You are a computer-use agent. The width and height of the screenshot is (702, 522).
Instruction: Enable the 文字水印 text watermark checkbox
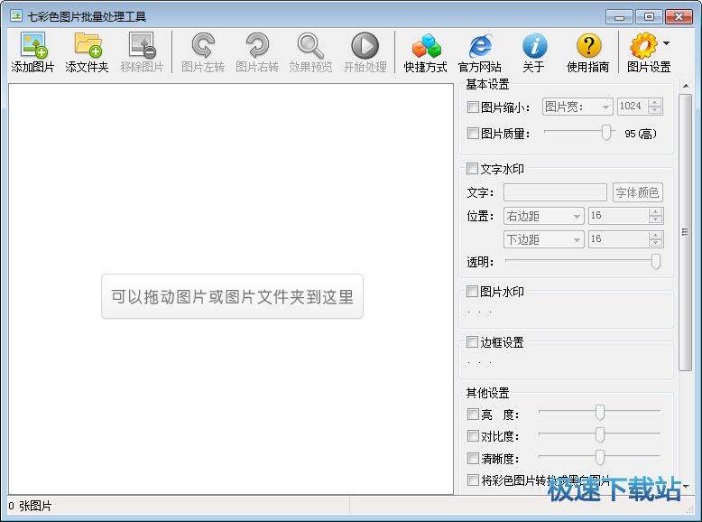pos(473,169)
